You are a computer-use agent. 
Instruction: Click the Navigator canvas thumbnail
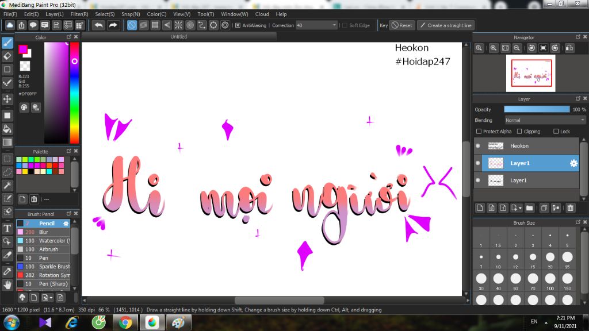(531, 73)
